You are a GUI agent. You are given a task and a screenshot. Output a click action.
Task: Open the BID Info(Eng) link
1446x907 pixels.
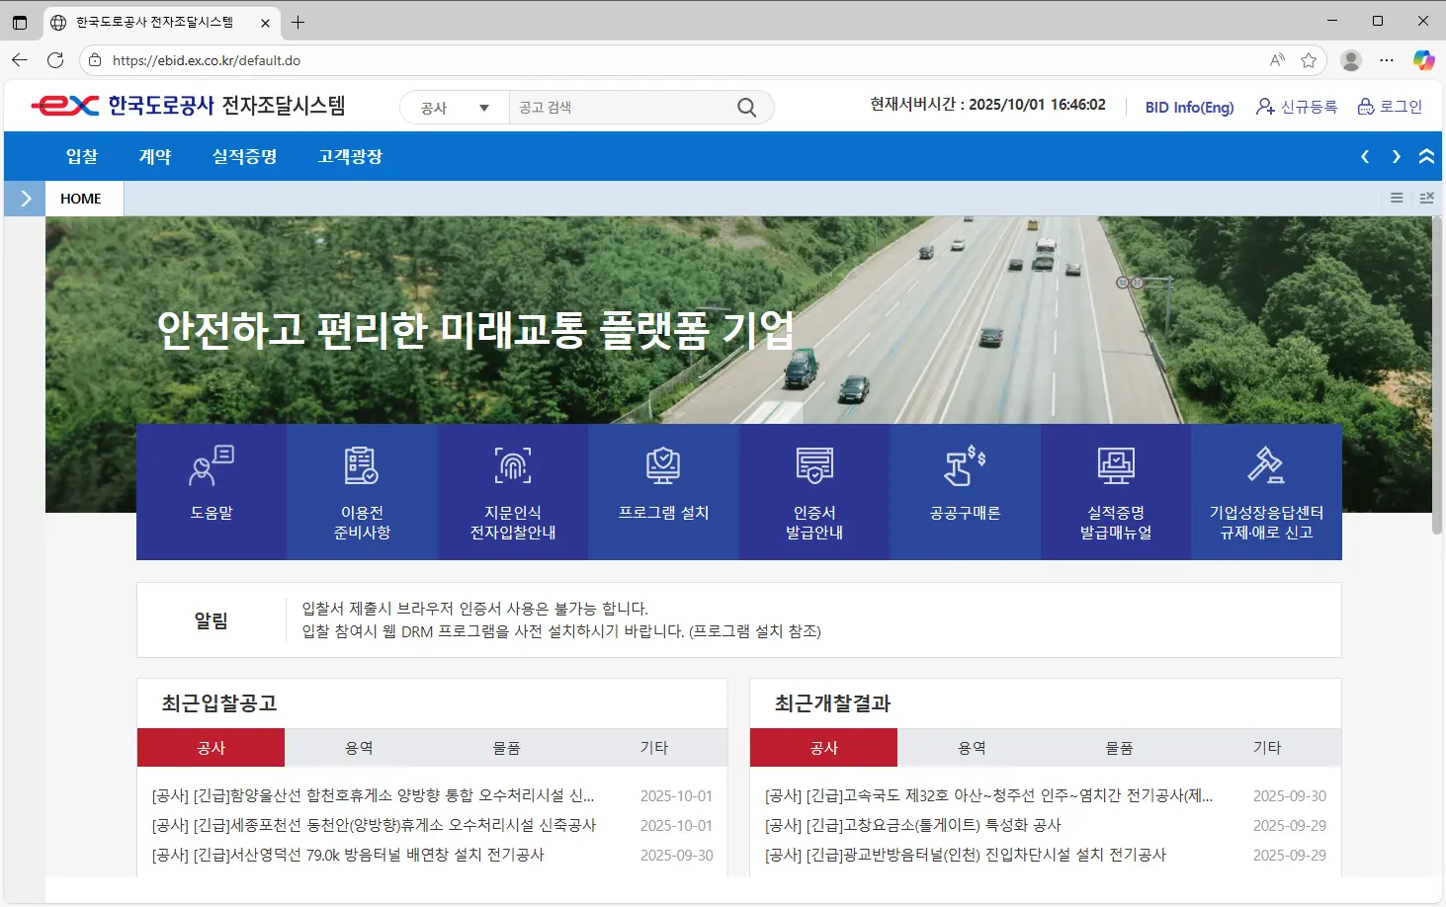(x=1189, y=107)
